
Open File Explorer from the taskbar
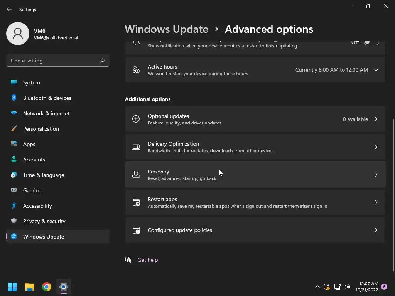click(x=29, y=287)
